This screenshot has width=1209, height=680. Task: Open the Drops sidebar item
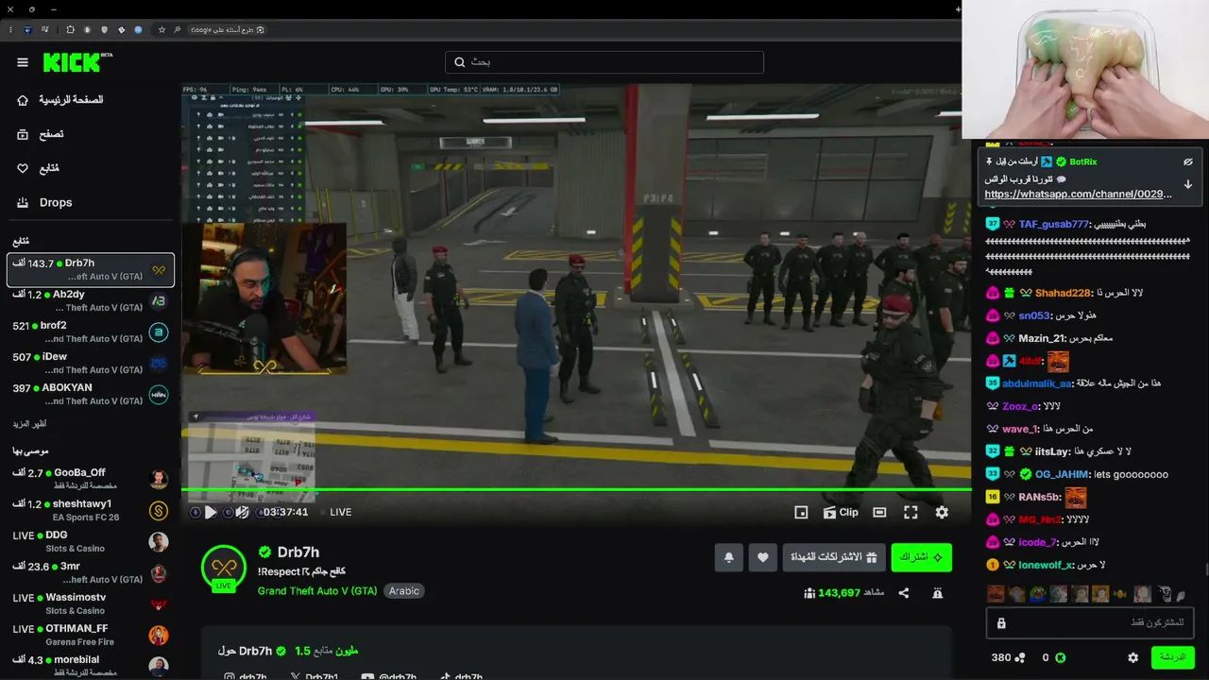coord(56,202)
